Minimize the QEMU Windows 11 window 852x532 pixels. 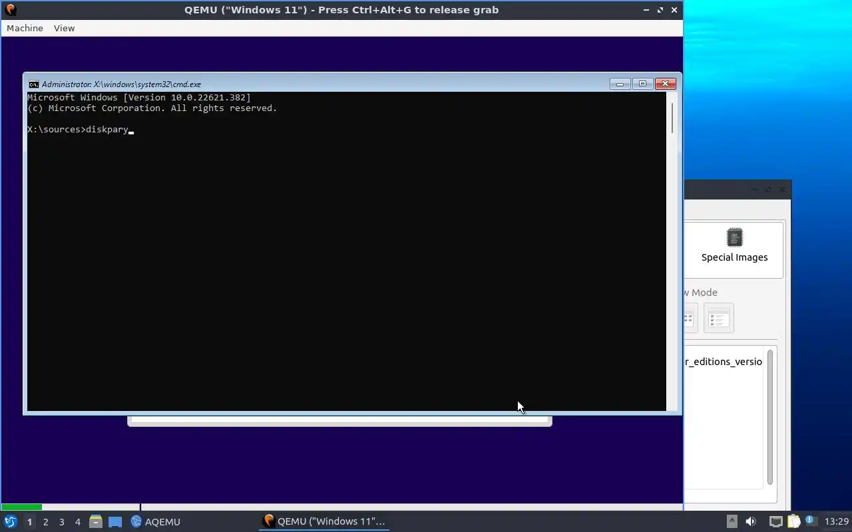click(646, 10)
